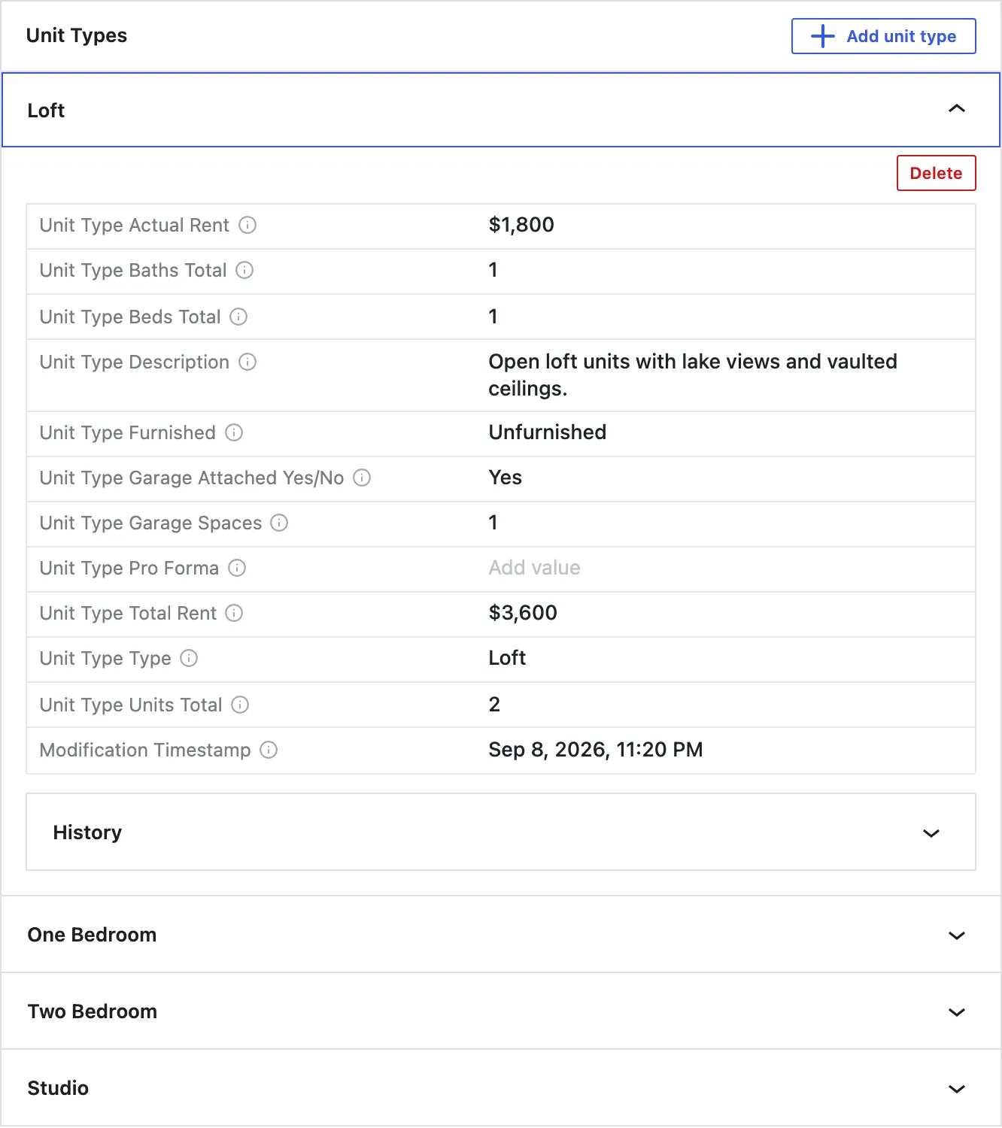Viewport: 1002px width, 1128px height.
Task: Expand the Two Bedroom unit type
Action: [x=501, y=1011]
